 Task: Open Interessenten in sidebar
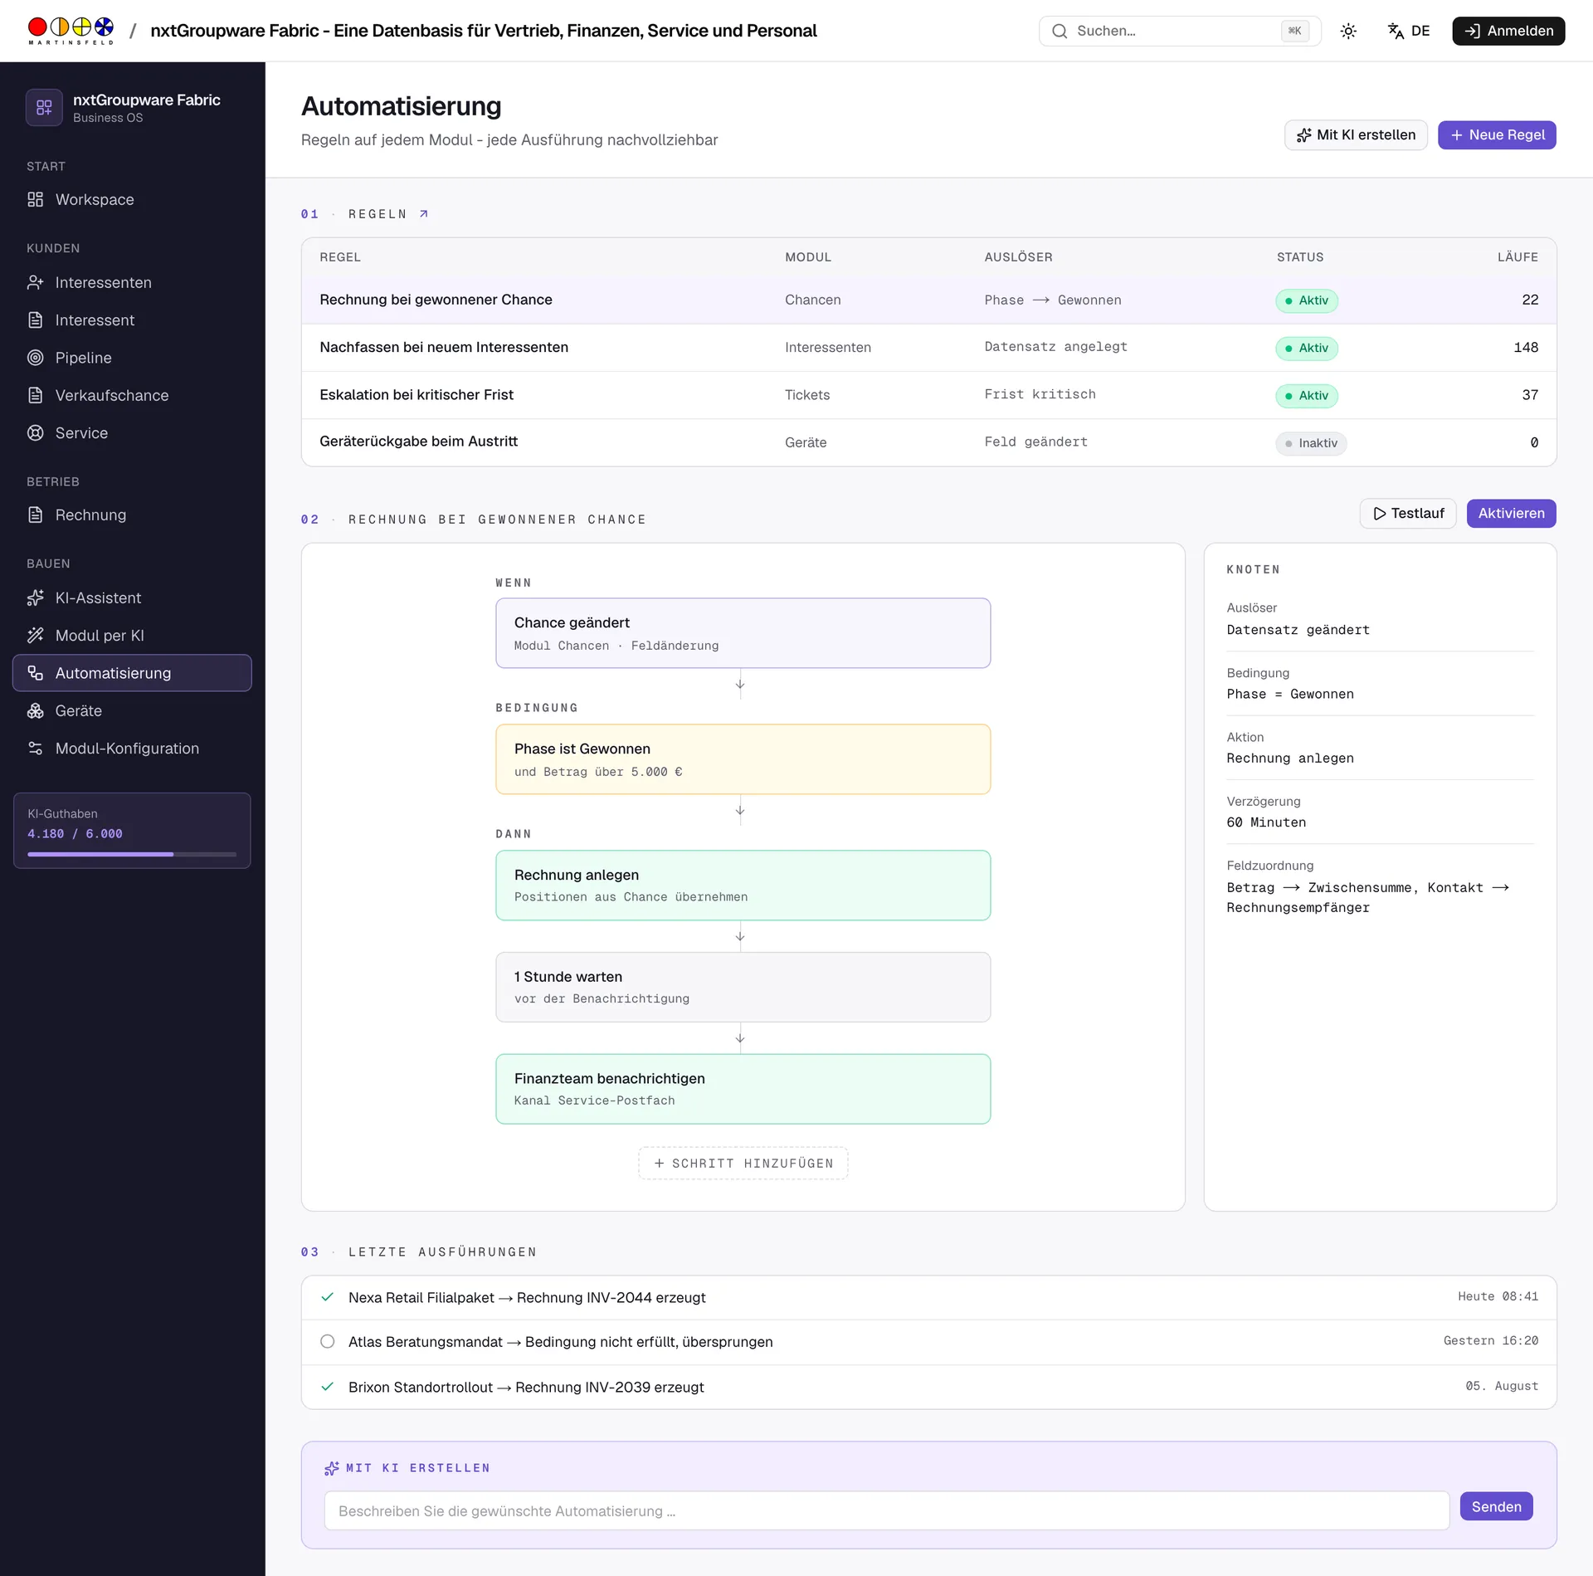(133, 283)
